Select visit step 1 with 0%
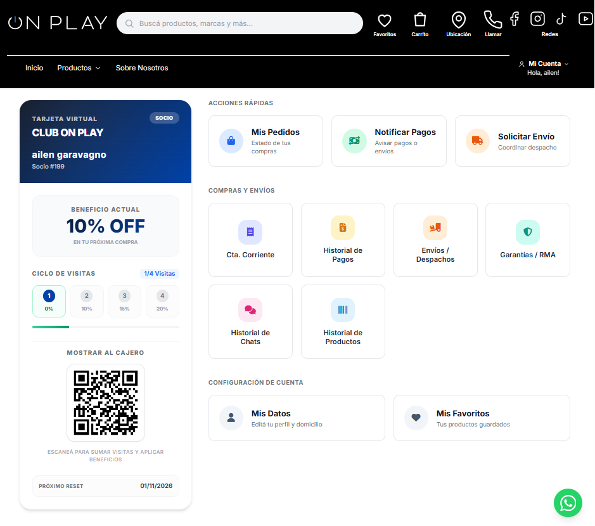The height and width of the screenshot is (526, 595). tap(49, 301)
